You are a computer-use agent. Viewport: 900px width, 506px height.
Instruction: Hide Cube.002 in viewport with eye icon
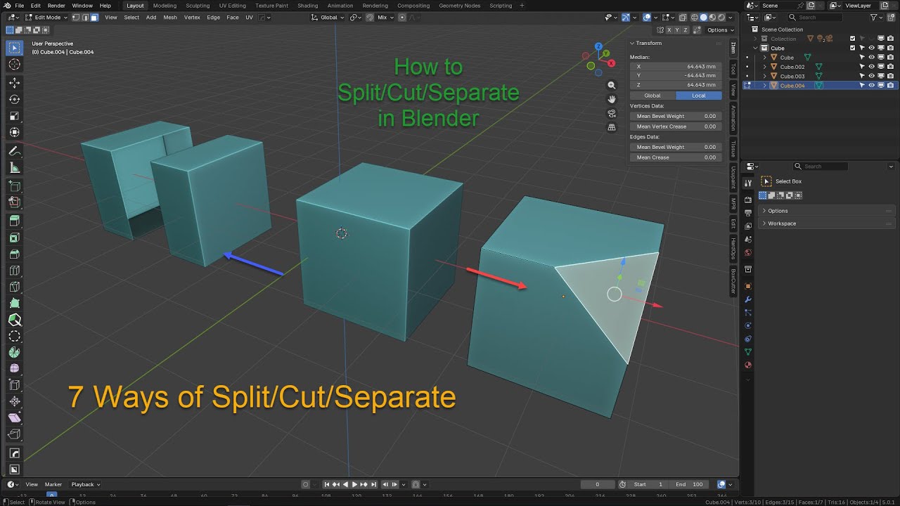point(871,67)
